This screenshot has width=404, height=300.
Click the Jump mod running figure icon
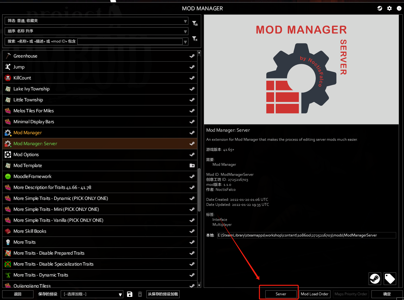8,67
